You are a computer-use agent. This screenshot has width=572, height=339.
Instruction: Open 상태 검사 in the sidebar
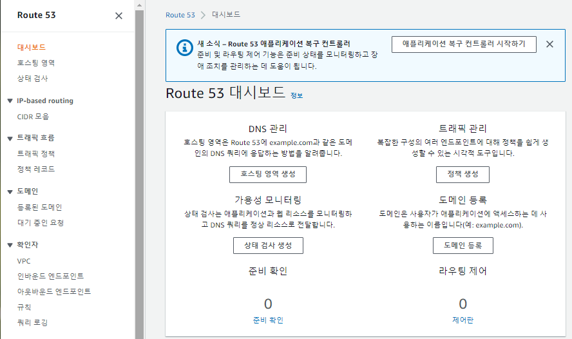tap(32, 79)
